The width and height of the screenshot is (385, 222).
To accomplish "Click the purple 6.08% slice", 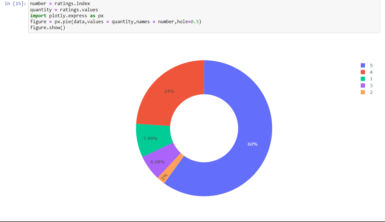I will 158,162.
